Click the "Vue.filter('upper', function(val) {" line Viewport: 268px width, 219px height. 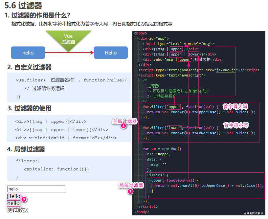pos(181,107)
